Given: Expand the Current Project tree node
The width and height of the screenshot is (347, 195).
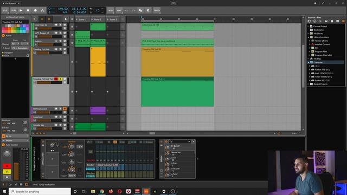Looking at the screenshot, I should coord(309,26).
